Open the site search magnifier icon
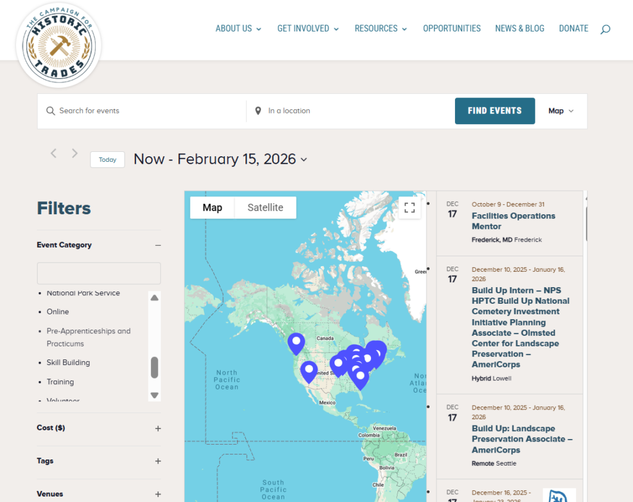The width and height of the screenshot is (633, 502). pyautogui.click(x=605, y=29)
